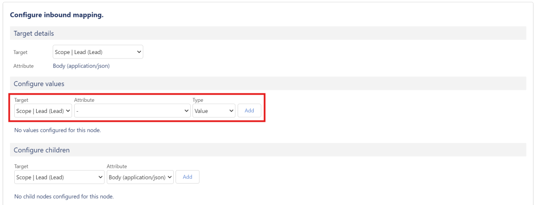
Task: Expand the Type dropdown showing Value
Action: (x=214, y=111)
